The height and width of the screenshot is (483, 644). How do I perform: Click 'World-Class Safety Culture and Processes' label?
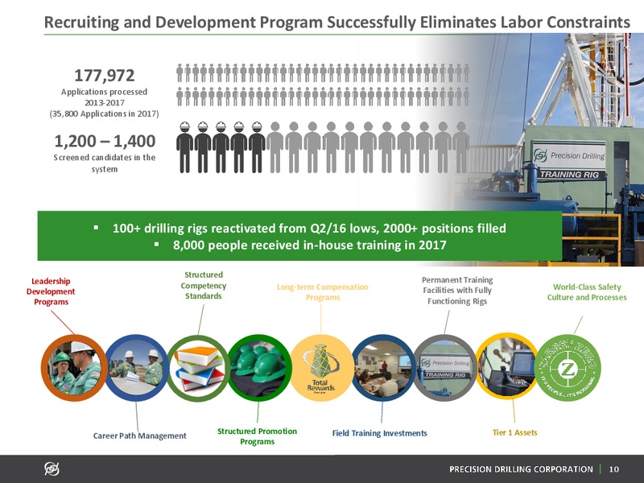tap(587, 292)
